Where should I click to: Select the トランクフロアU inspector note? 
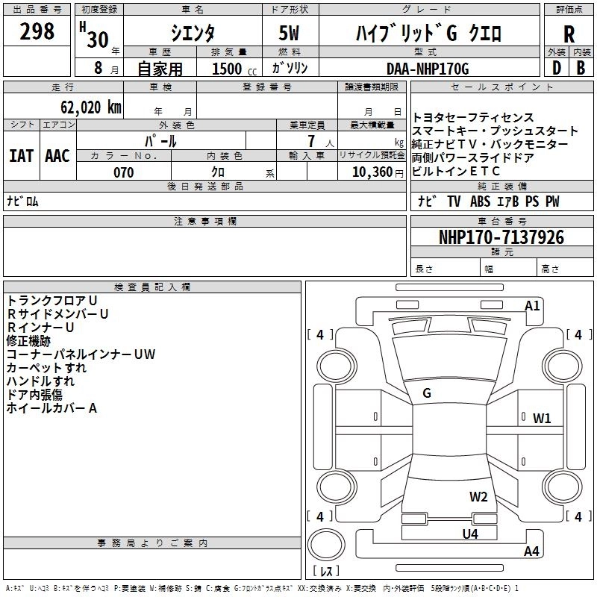click(x=51, y=300)
